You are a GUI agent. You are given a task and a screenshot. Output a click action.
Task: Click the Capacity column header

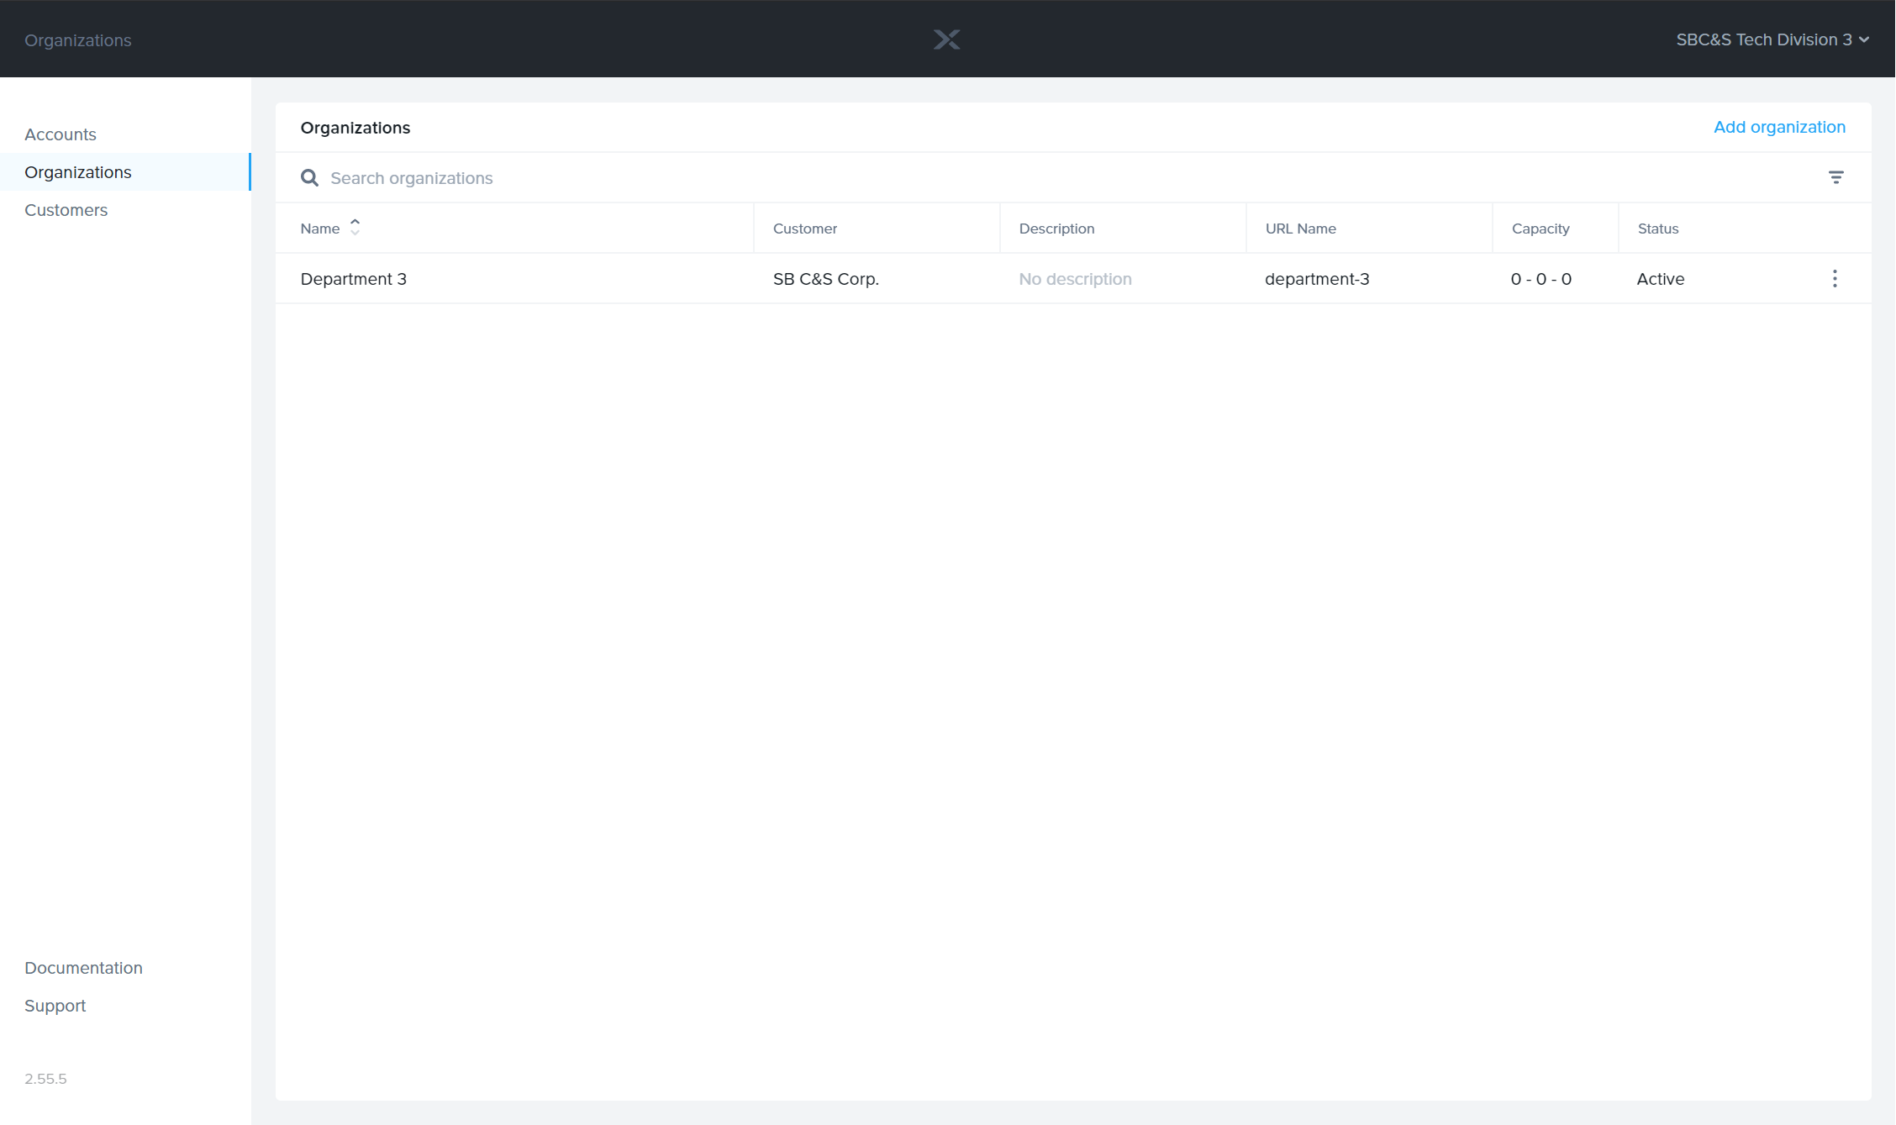click(1540, 229)
